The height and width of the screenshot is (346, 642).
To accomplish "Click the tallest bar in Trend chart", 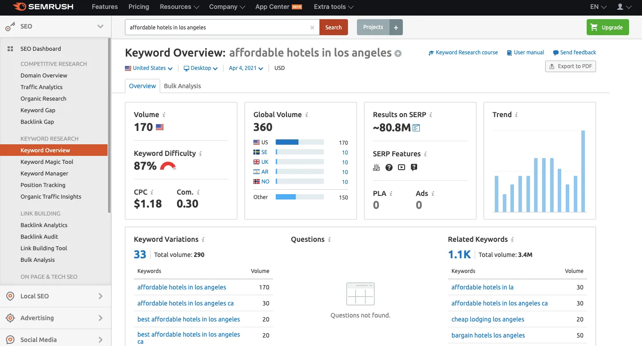I will pos(583,171).
